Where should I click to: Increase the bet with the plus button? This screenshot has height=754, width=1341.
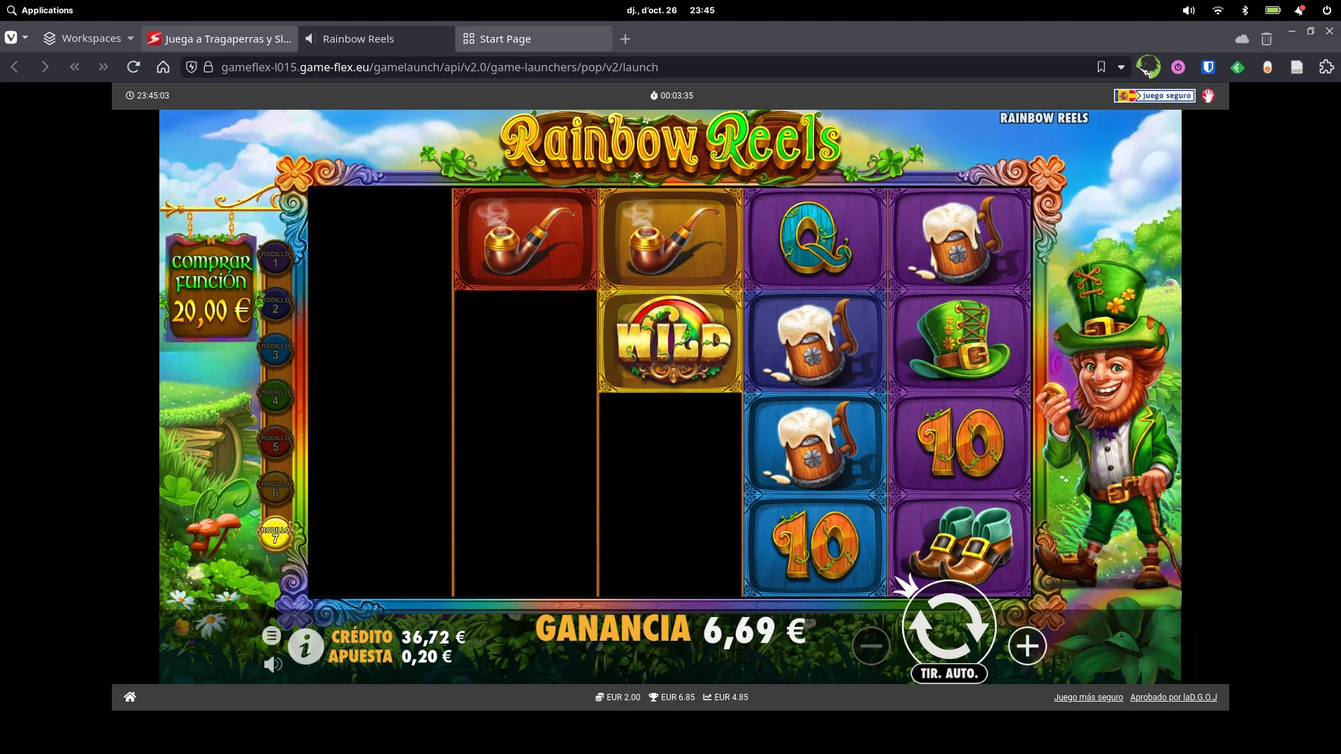tap(1027, 646)
